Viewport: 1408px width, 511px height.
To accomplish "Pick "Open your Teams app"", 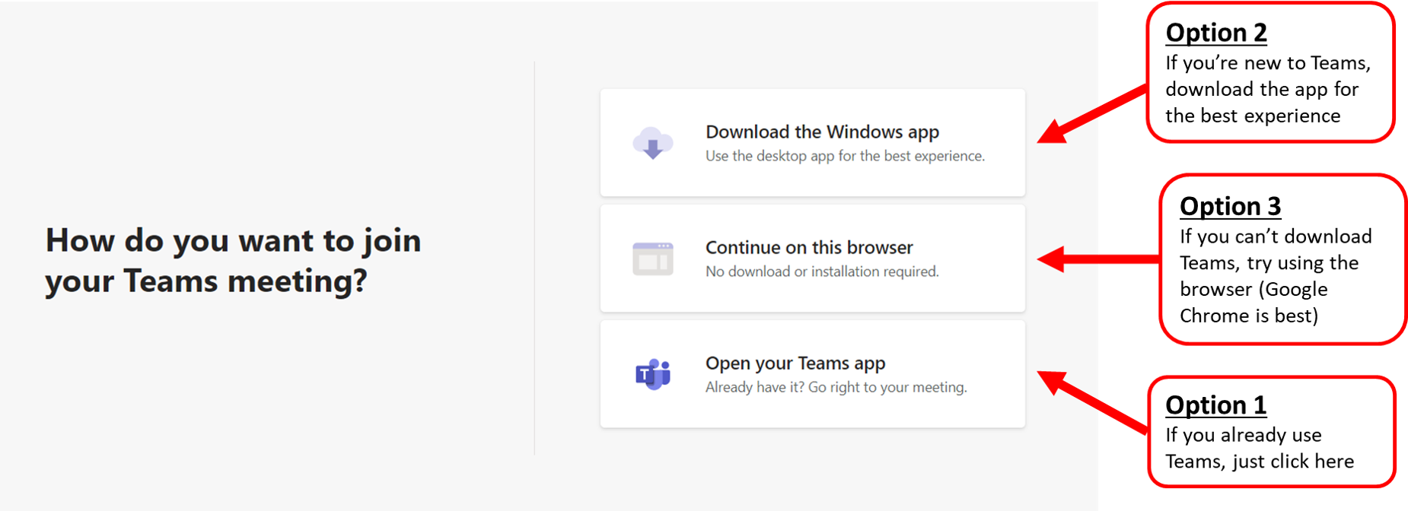I will coord(813,374).
